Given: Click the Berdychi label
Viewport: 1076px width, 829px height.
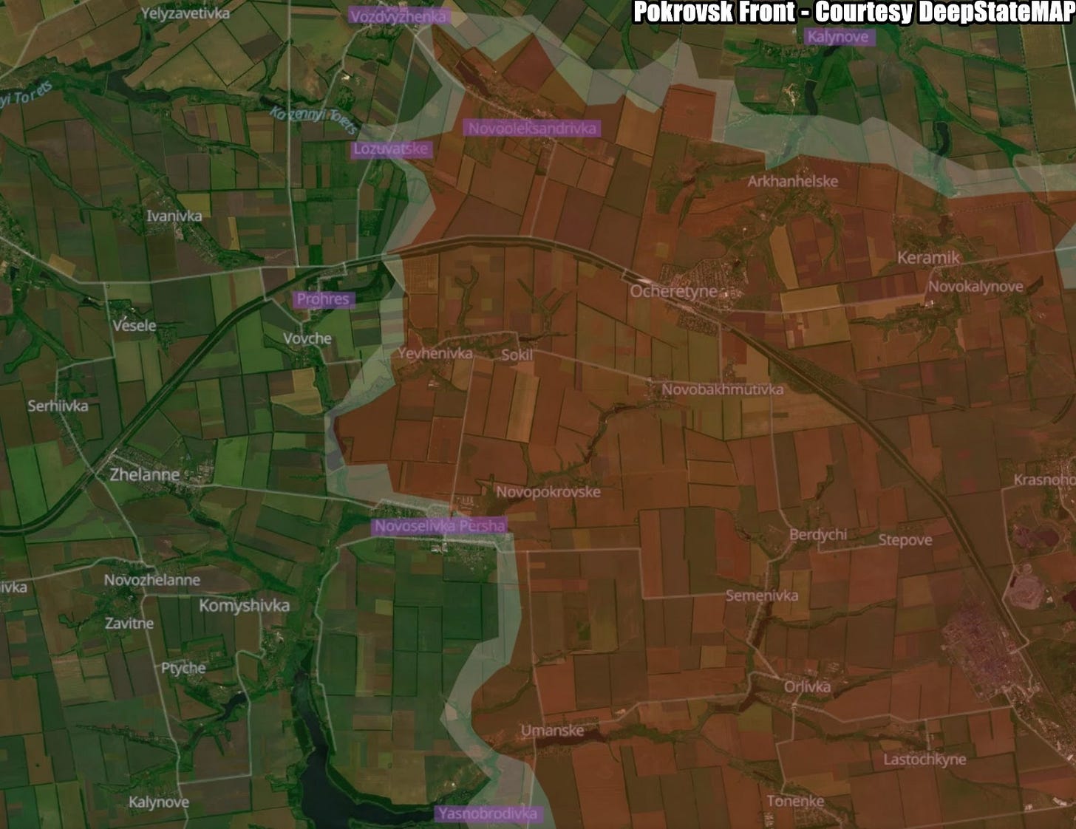Looking at the screenshot, I should coord(818,535).
